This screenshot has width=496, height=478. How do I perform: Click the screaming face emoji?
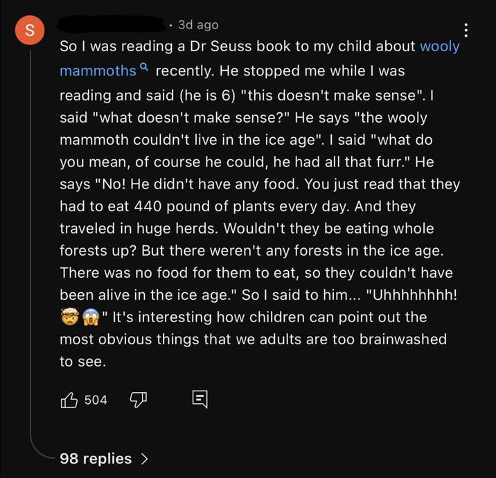[x=91, y=317]
